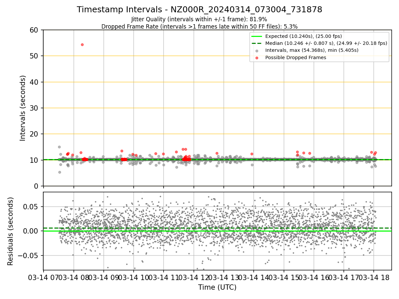Click the solid green line sample in legend

click(257, 36)
